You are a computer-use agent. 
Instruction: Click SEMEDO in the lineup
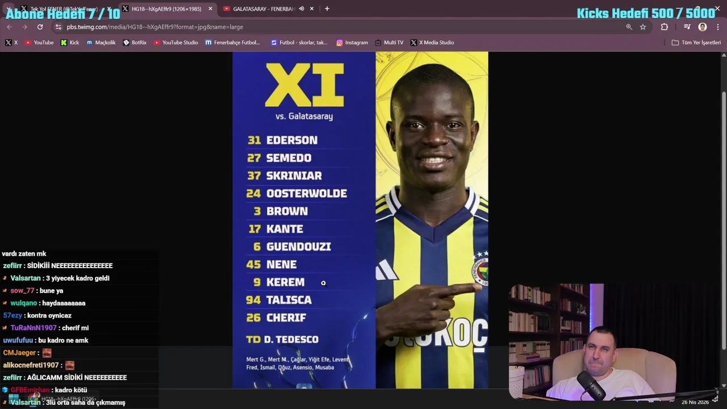[289, 158]
